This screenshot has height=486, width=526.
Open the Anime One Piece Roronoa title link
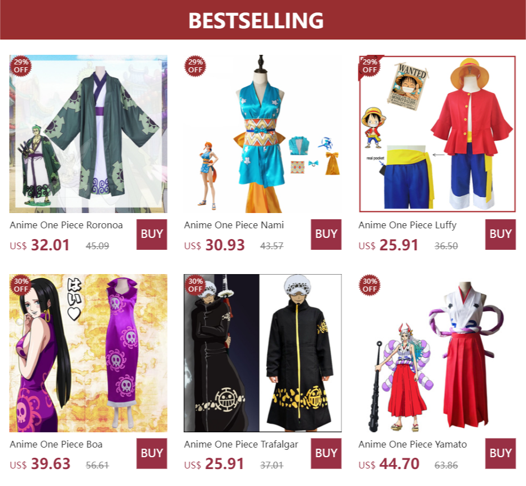66,225
